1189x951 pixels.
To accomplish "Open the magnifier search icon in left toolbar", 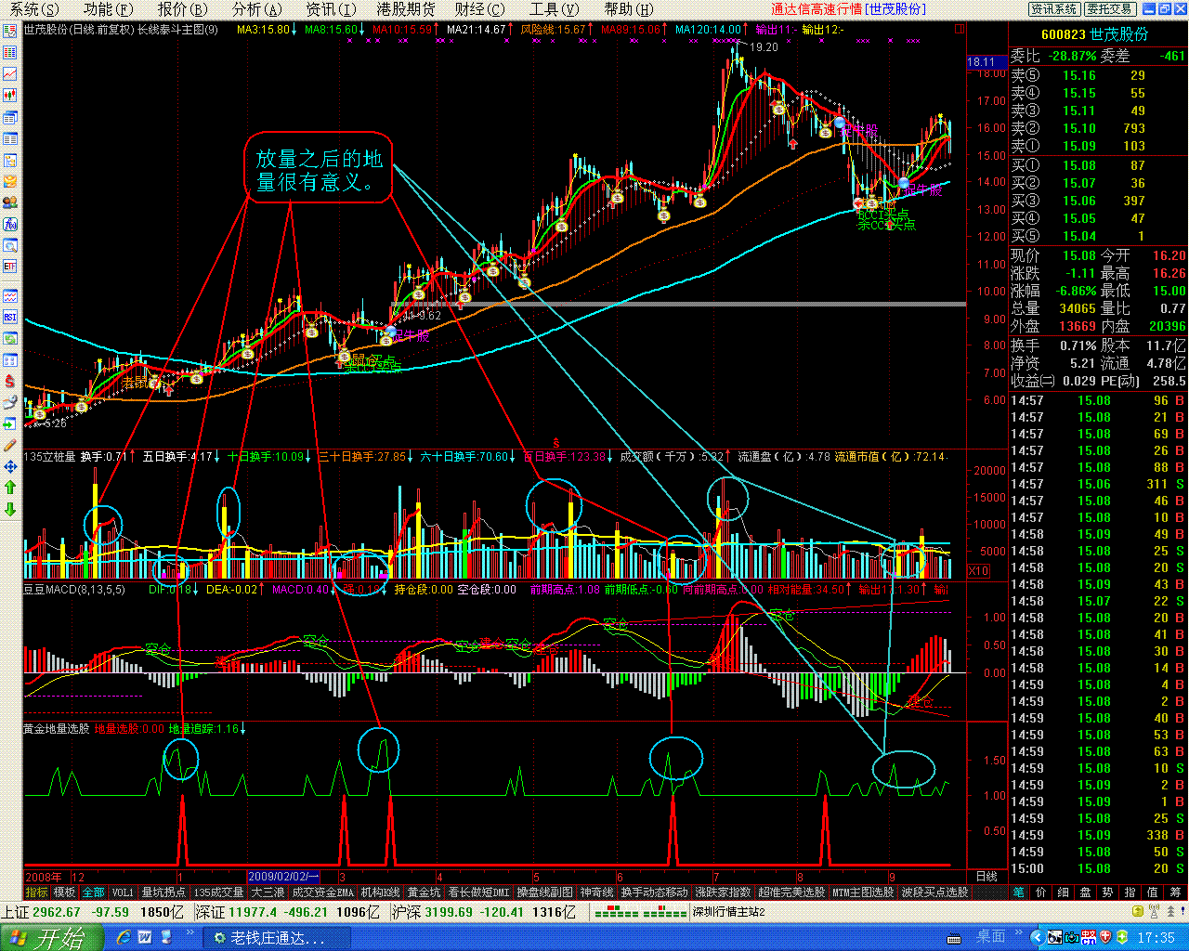I will (10, 245).
